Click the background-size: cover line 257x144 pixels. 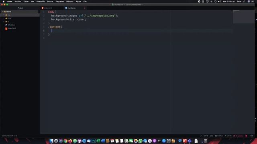pyautogui.click(x=69, y=20)
